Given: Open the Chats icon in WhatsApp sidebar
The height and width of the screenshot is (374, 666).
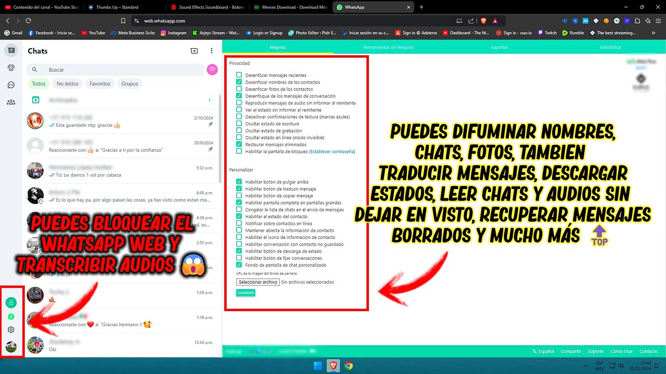Looking at the screenshot, I should pyautogui.click(x=11, y=50).
